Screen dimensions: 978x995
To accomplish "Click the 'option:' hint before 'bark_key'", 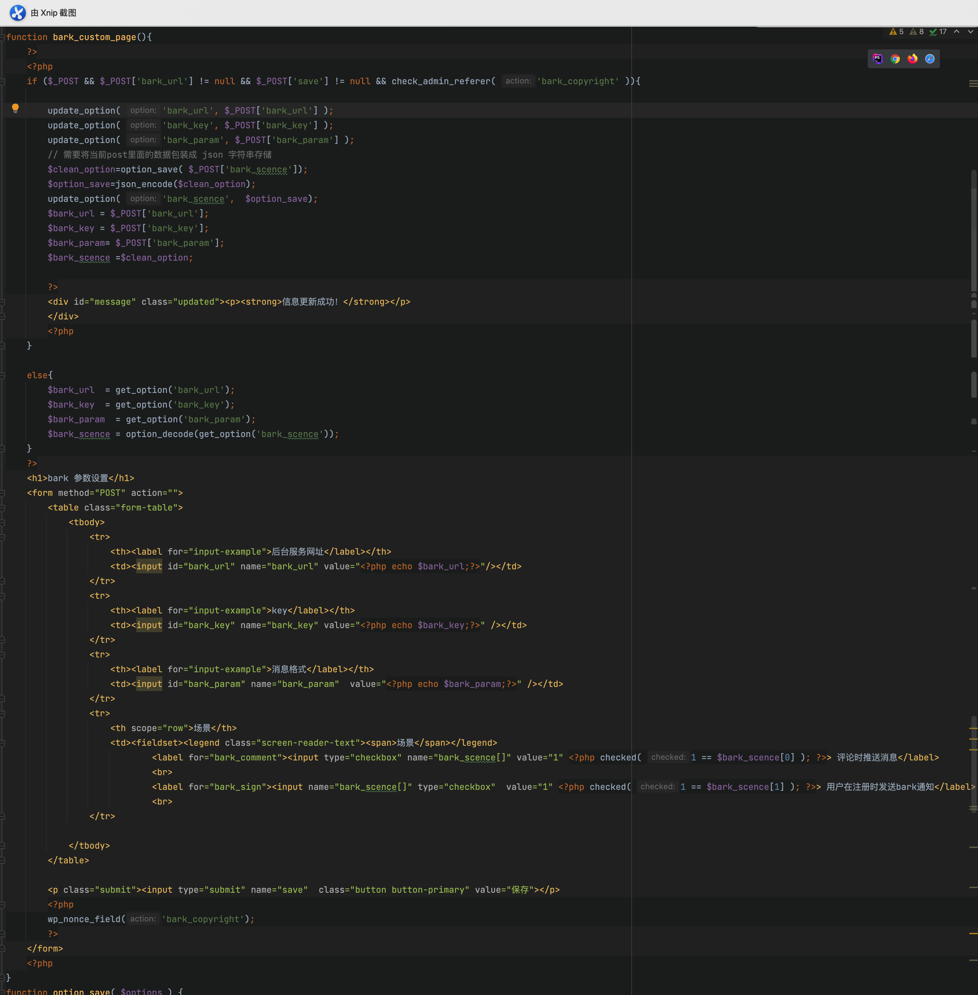I will 143,125.
